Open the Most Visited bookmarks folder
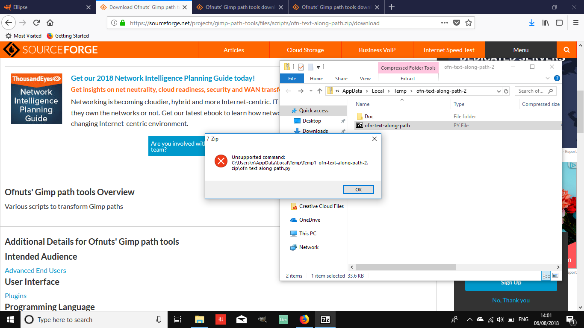584x328 pixels. (24, 36)
